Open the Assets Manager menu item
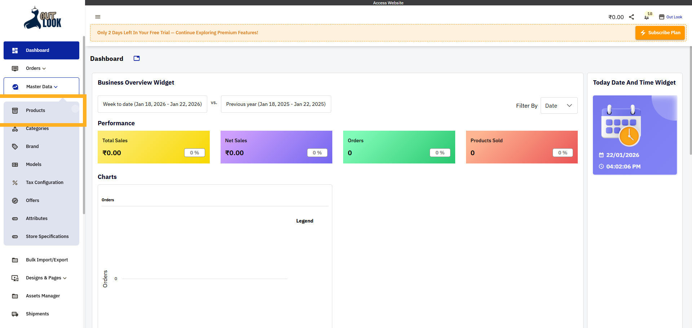The width and height of the screenshot is (692, 328). pos(43,296)
